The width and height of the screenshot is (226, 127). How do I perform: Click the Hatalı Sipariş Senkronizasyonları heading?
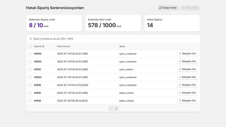coord(55,8)
